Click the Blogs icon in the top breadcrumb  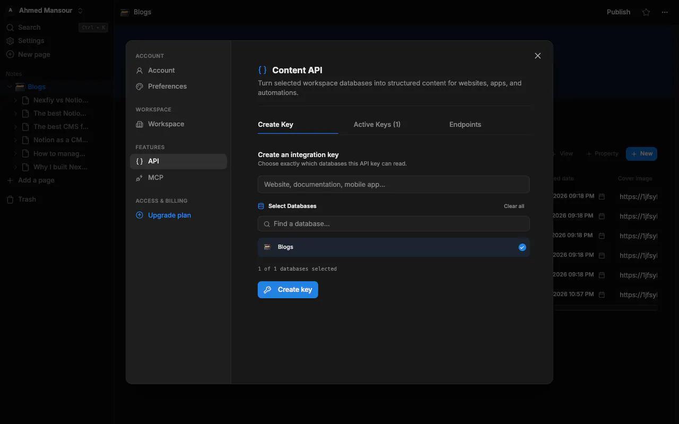125,12
